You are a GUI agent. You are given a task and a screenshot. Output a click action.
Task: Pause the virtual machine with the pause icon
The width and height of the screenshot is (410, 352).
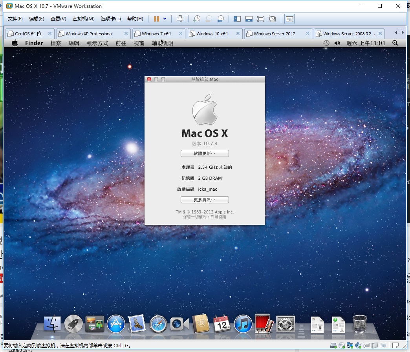[156, 19]
